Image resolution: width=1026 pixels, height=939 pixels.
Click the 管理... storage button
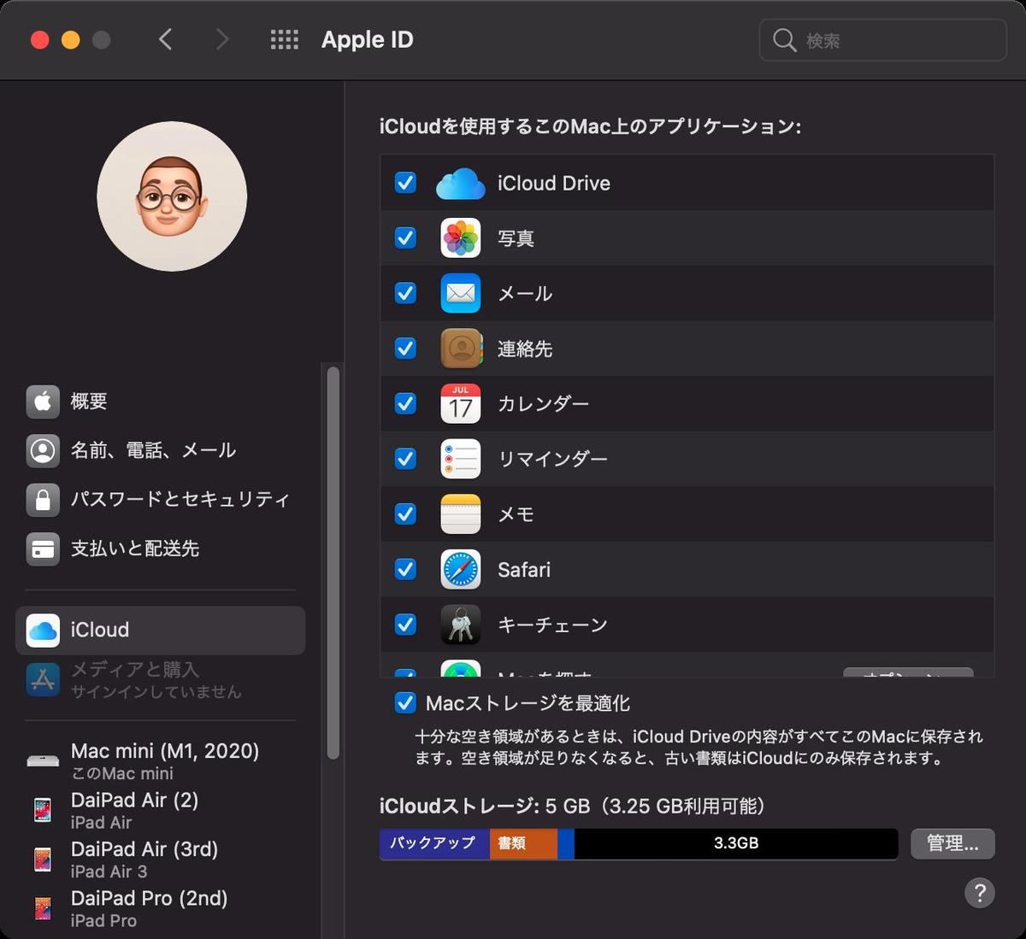[x=952, y=843]
